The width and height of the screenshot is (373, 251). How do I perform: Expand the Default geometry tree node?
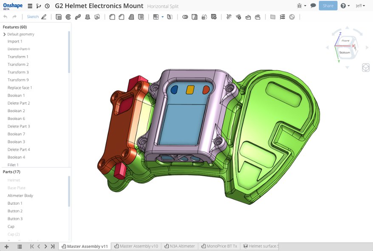click(x=4, y=34)
